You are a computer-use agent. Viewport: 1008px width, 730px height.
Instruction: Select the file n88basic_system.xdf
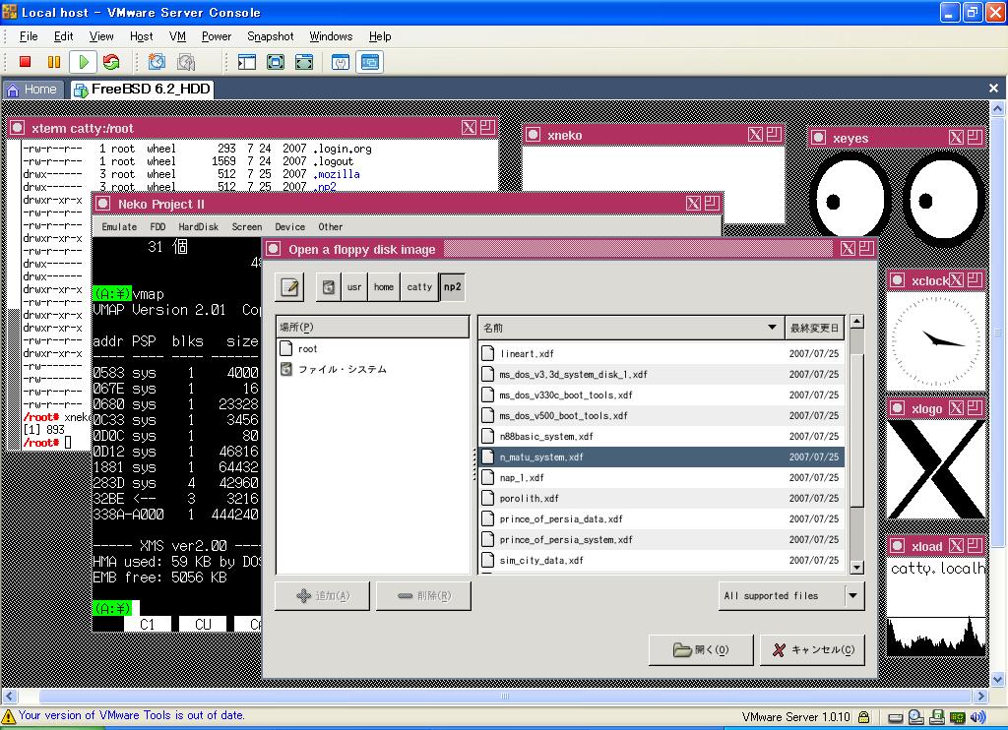pos(662,437)
